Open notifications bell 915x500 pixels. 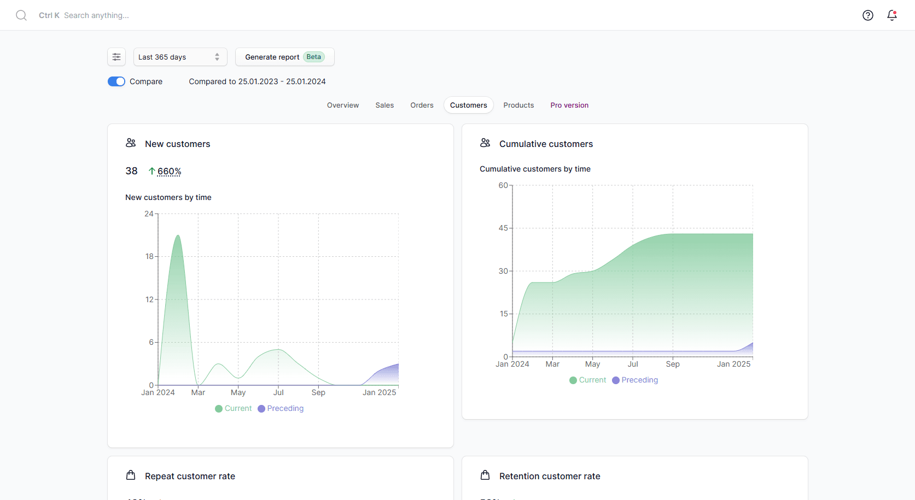(891, 15)
